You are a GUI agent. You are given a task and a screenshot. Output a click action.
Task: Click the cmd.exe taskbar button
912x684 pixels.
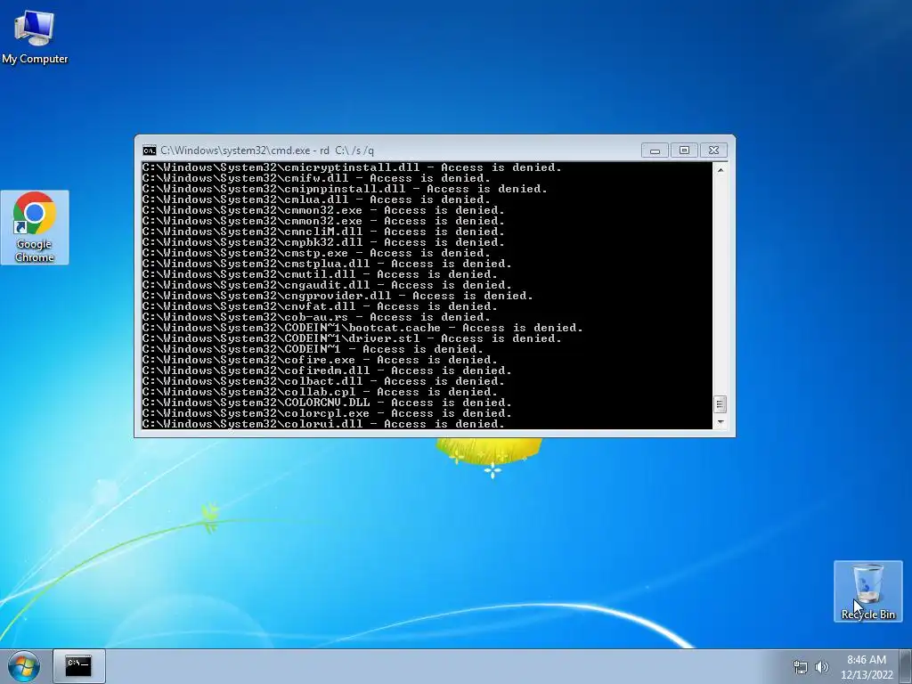(x=78, y=666)
